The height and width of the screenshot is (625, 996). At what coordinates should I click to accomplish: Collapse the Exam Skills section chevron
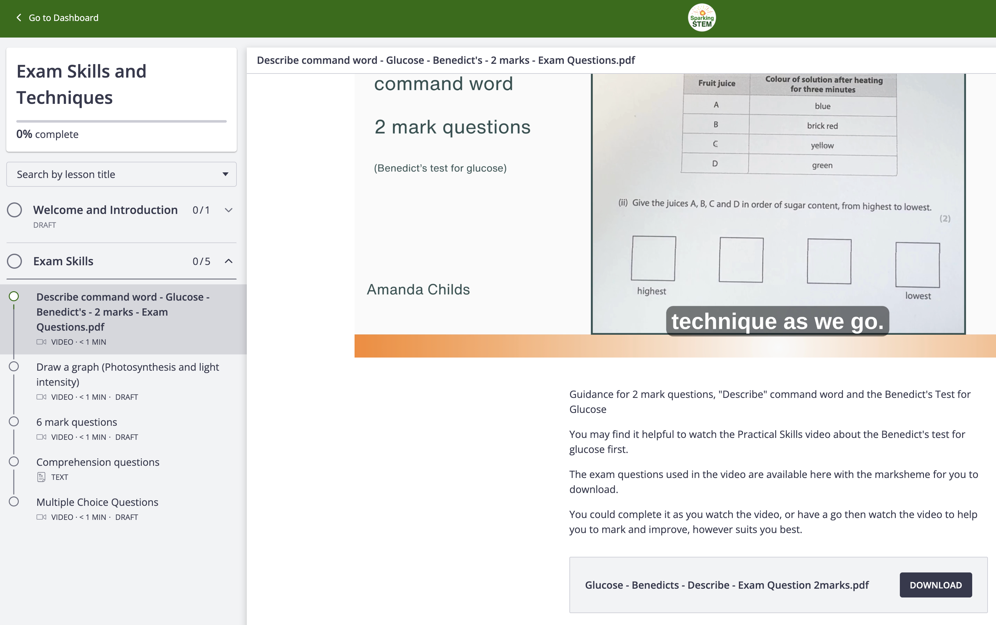[228, 261]
